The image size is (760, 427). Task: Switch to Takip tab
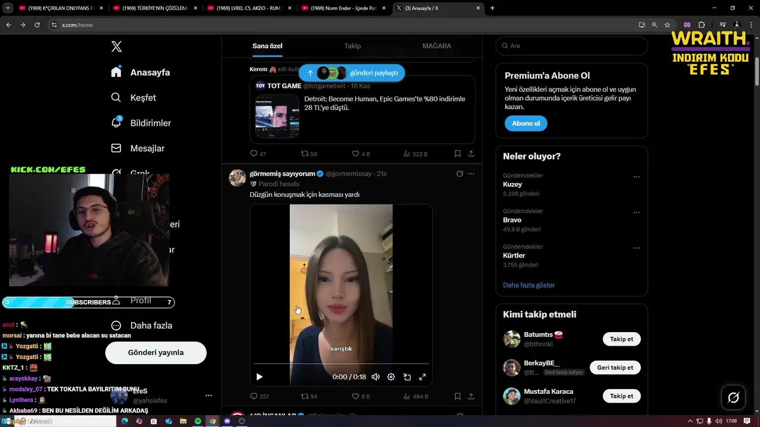coord(352,46)
